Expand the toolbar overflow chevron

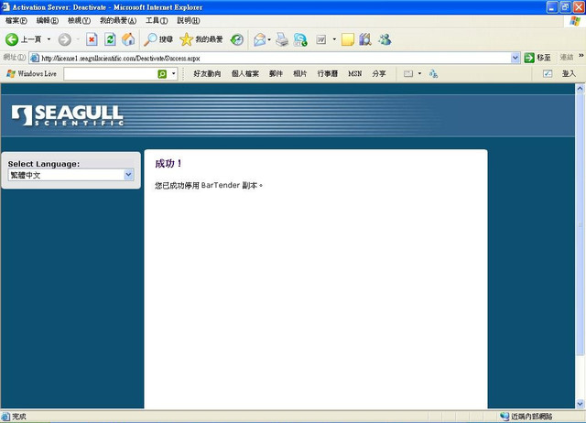click(581, 55)
